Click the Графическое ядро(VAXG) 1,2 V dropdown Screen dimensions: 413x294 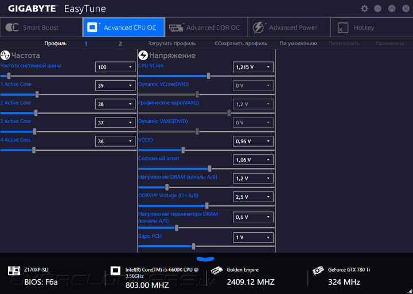pyautogui.click(x=253, y=104)
